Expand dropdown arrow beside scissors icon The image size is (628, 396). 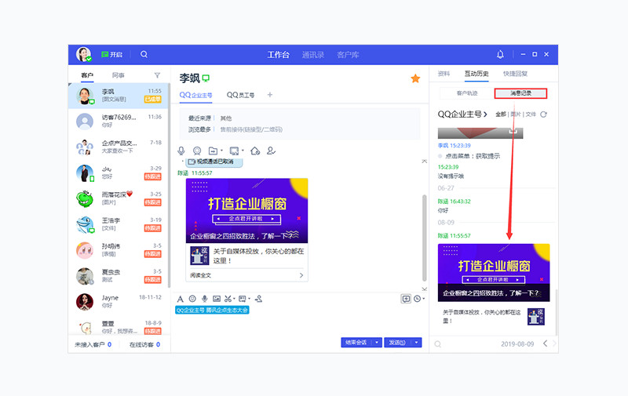(234, 299)
